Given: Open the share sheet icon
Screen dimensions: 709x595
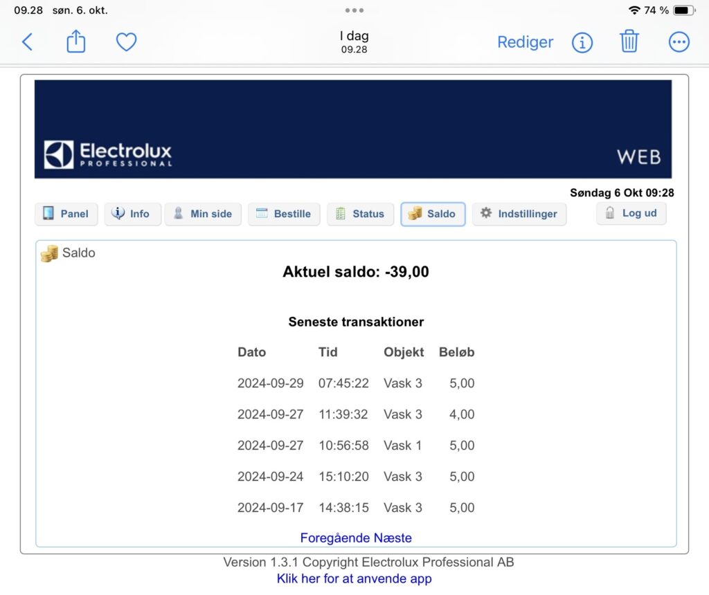Looking at the screenshot, I should coord(76,42).
